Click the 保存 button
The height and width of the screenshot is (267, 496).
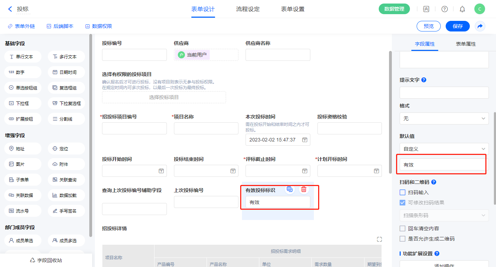pyautogui.click(x=457, y=26)
